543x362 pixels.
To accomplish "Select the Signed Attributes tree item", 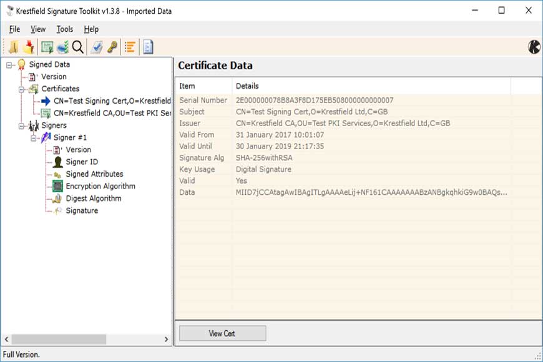I will pyautogui.click(x=94, y=174).
